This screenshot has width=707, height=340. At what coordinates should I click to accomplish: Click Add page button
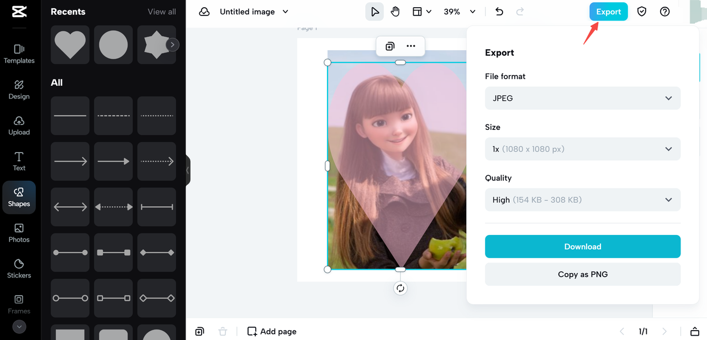pos(272,331)
